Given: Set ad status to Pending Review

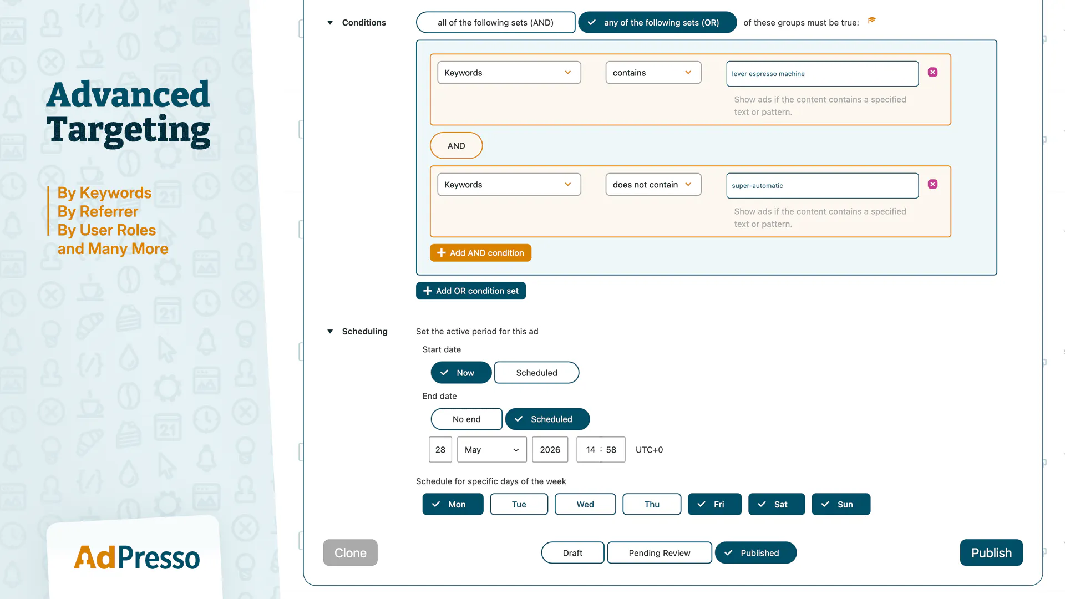Looking at the screenshot, I should pos(660,553).
